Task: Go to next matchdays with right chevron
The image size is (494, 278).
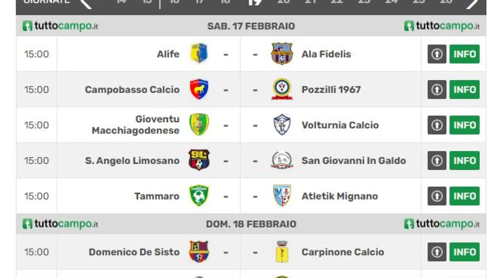Action: point(472,3)
